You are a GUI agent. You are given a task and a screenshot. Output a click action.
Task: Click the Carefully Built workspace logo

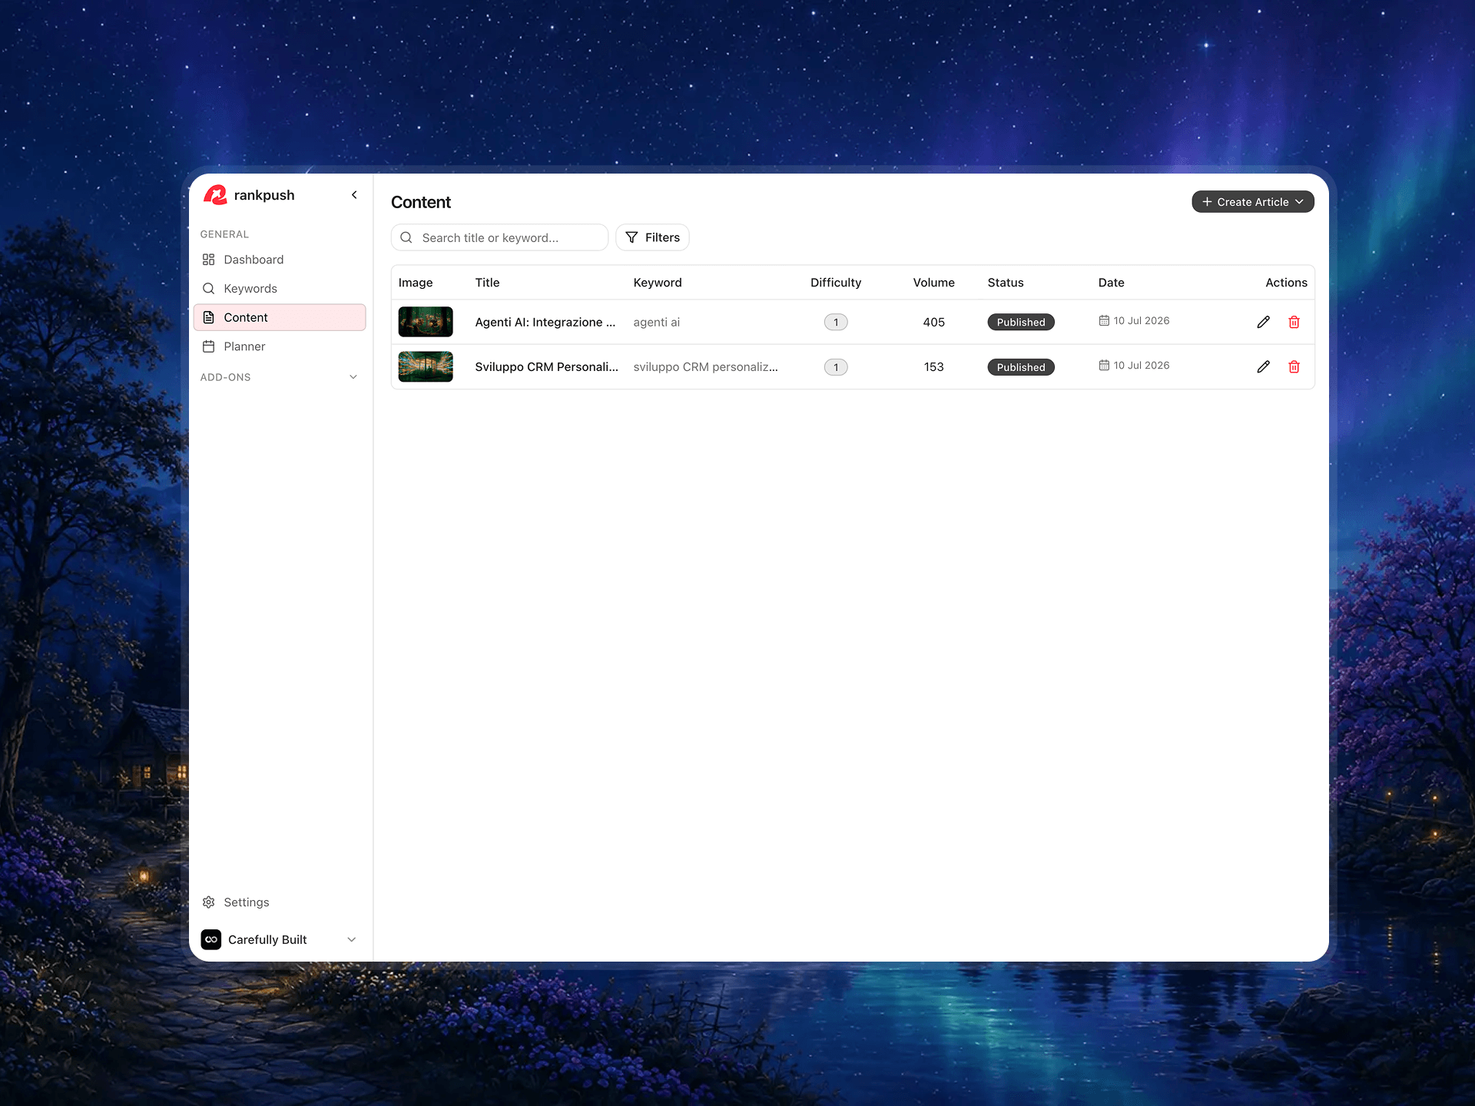tap(211, 939)
